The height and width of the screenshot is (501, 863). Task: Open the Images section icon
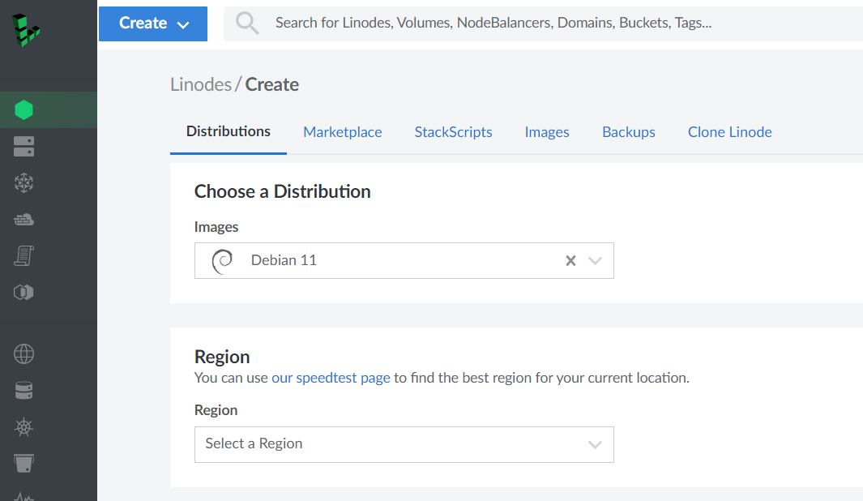[x=23, y=291]
